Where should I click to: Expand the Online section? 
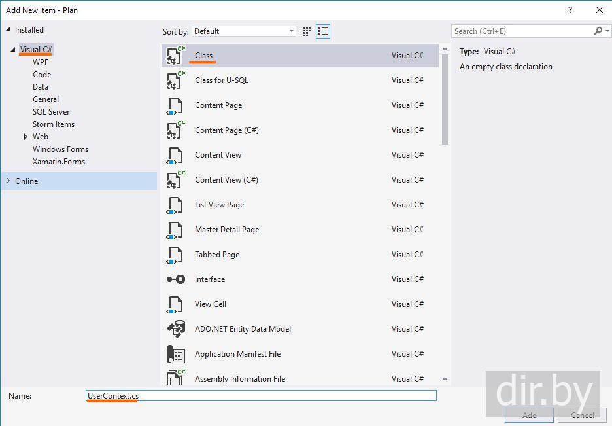tap(8, 181)
